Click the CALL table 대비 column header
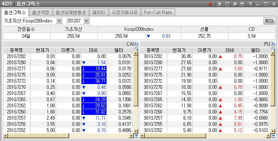278x141 pixels. click(x=94, y=50)
